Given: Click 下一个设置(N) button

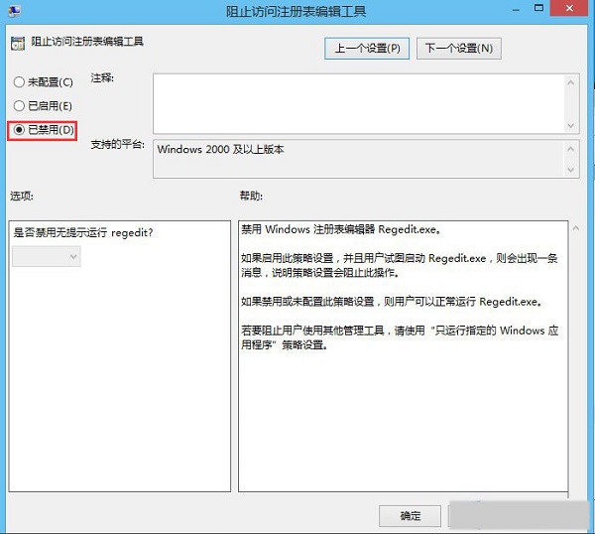Looking at the screenshot, I should pos(459,49).
